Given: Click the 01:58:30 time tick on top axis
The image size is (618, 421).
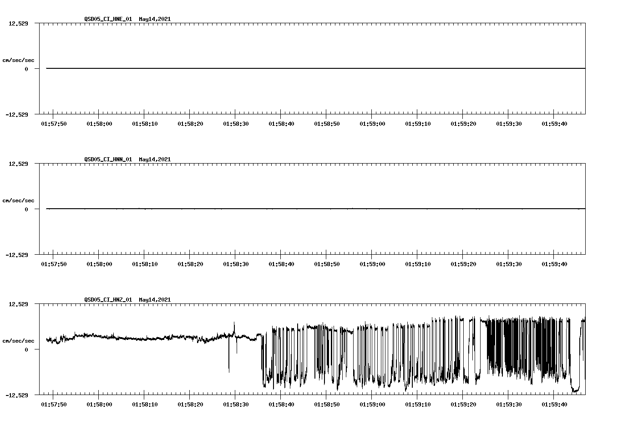Looking at the screenshot, I should 235,123.
